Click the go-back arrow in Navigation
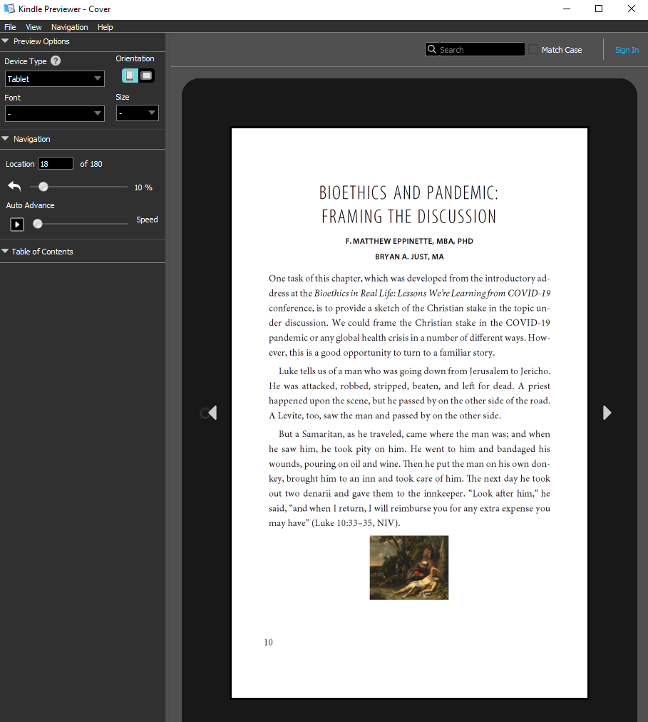The height and width of the screenshot is (722, 648). [x=14, y=187]
